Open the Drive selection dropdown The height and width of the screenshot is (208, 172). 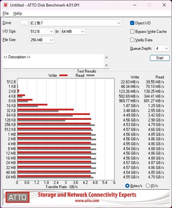pos(75,23)
